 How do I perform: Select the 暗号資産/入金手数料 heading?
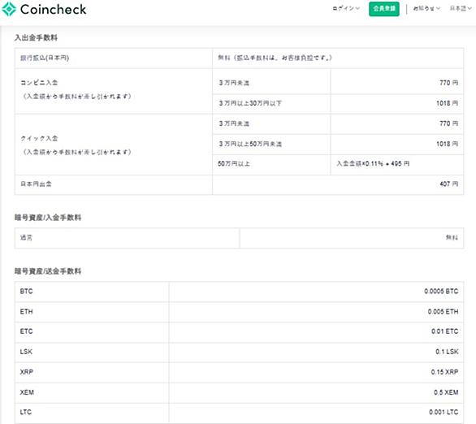(48, 218)
